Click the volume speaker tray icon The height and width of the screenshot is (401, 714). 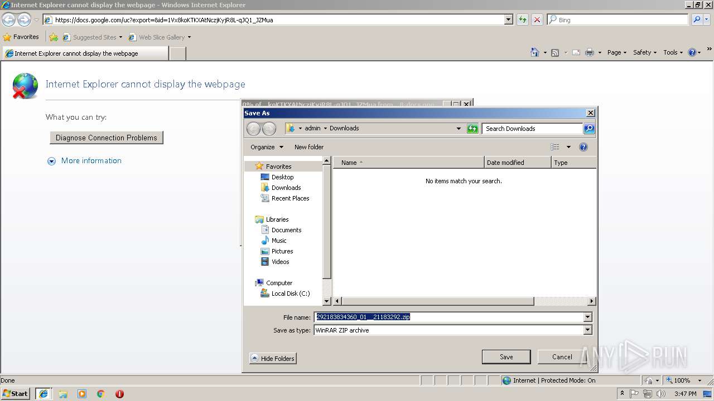661,394
